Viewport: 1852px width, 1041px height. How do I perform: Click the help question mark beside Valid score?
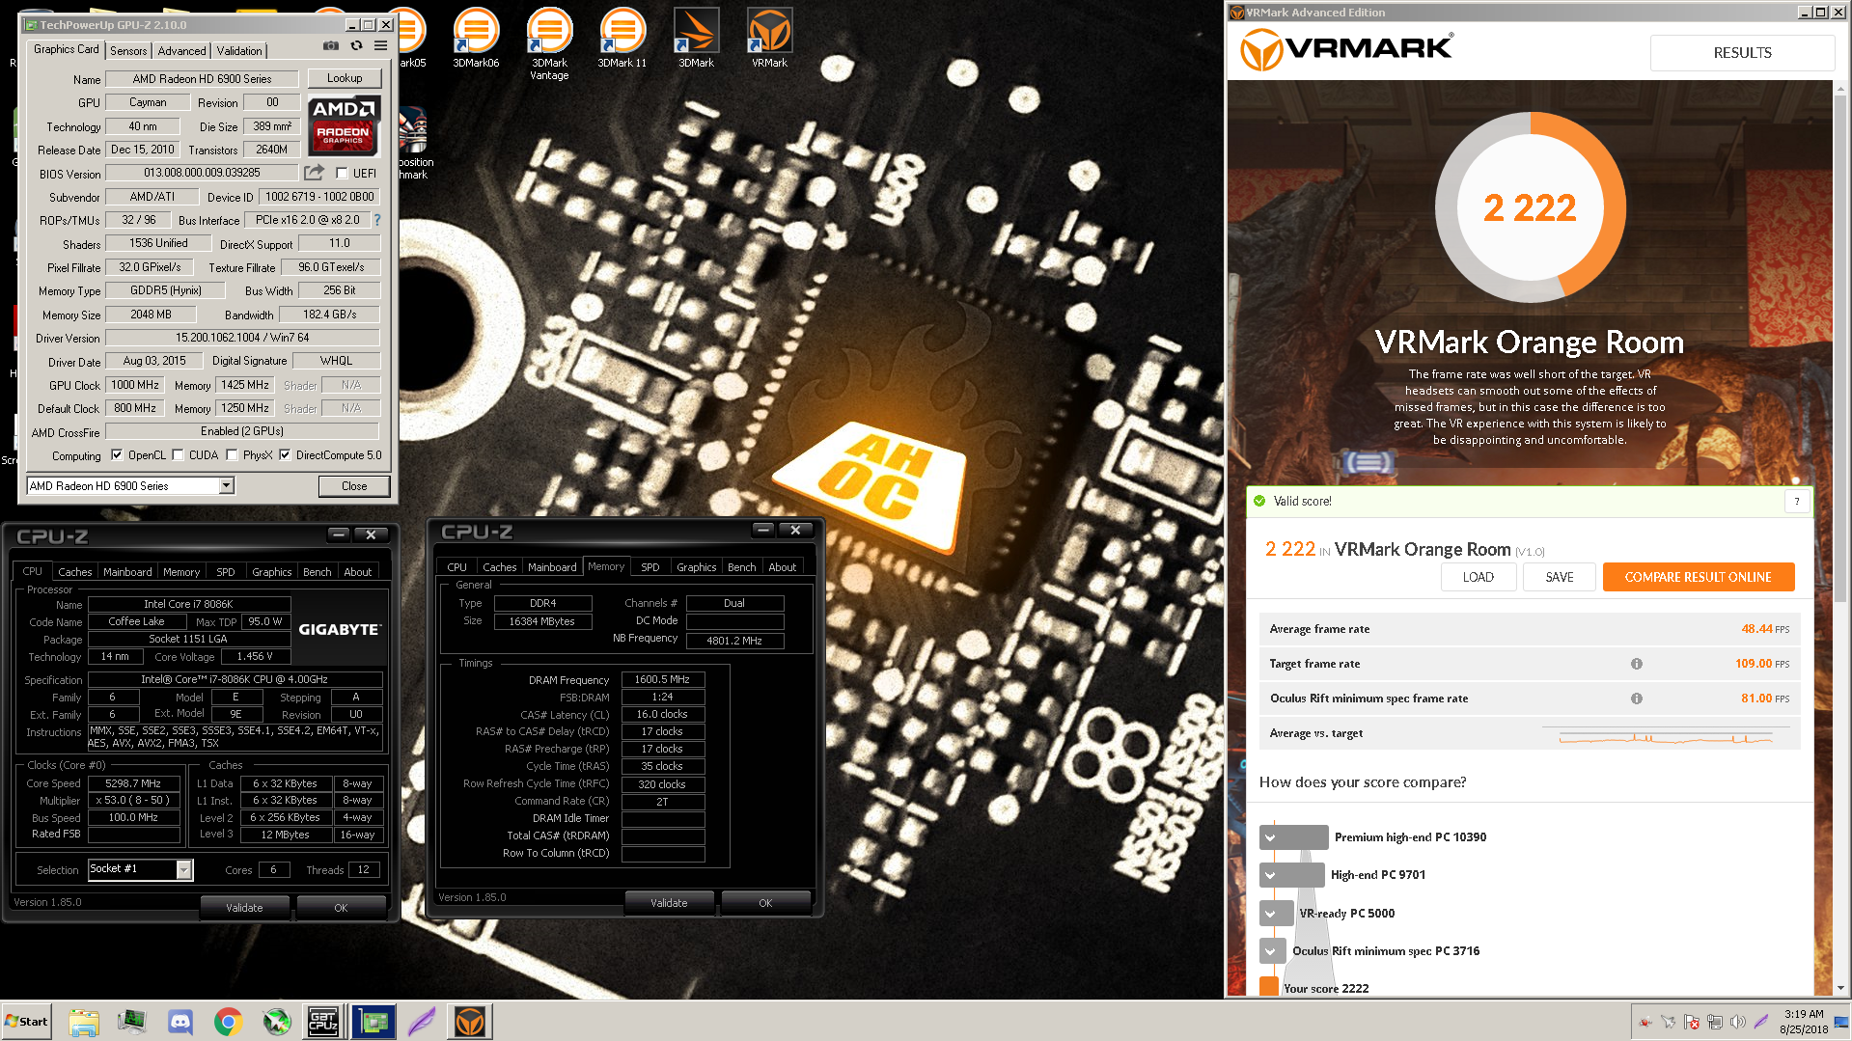[x=1796, y=502]
